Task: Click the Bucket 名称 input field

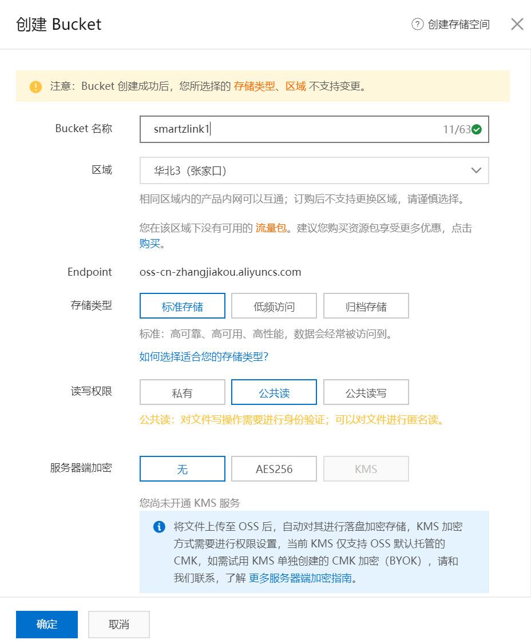Action: pos(314,129)
